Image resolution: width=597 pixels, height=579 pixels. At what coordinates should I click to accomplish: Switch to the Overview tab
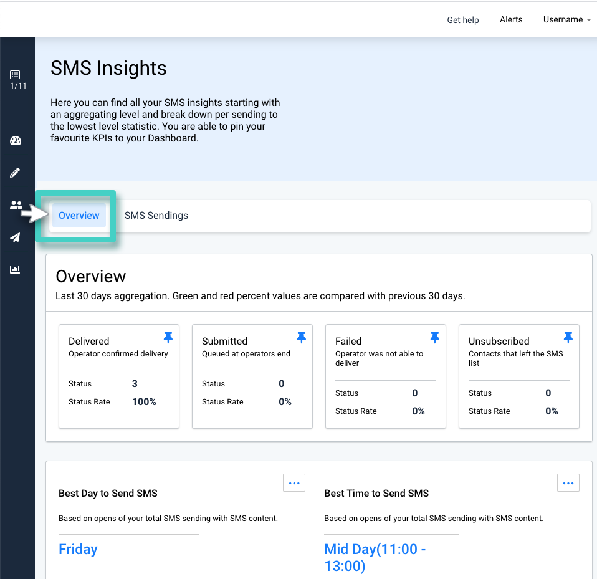[79, 215]
